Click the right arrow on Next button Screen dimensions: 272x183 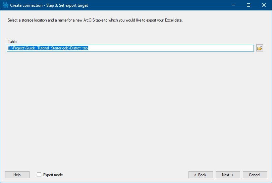tap(232, 175)
